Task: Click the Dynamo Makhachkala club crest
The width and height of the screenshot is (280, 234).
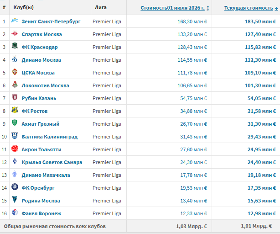Action: [15, 174]
